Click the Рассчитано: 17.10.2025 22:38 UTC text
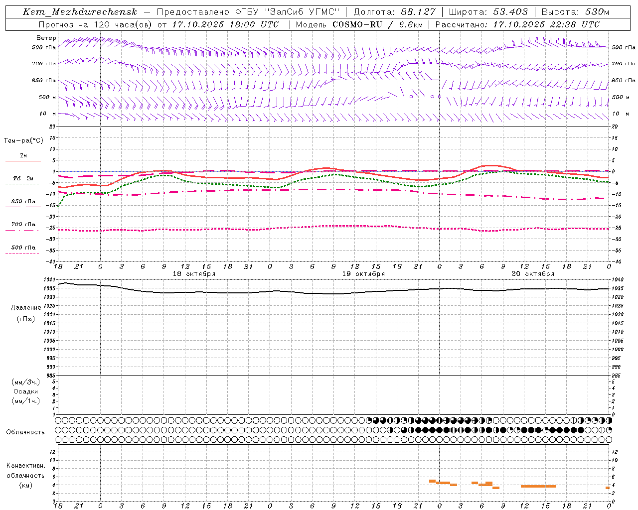638x510 pixels. (517, 24)
